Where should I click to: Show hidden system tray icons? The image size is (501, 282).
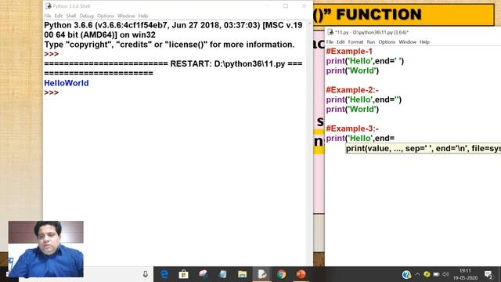coord(417,274)
